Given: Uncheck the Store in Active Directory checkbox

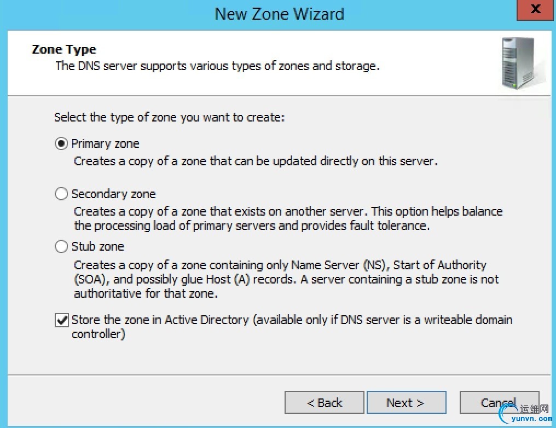Looking at the screenshot, I should [62, 320].
